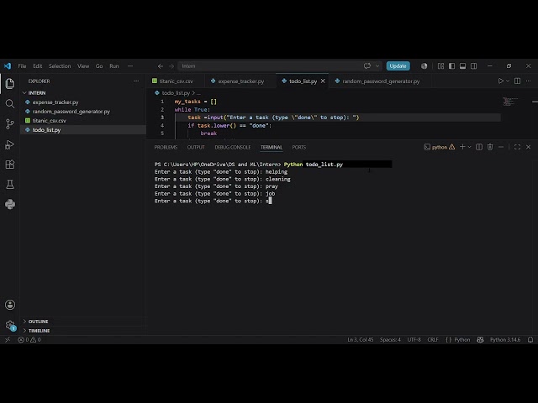Open the Accounts menu icon

click(x=10, y=305)
